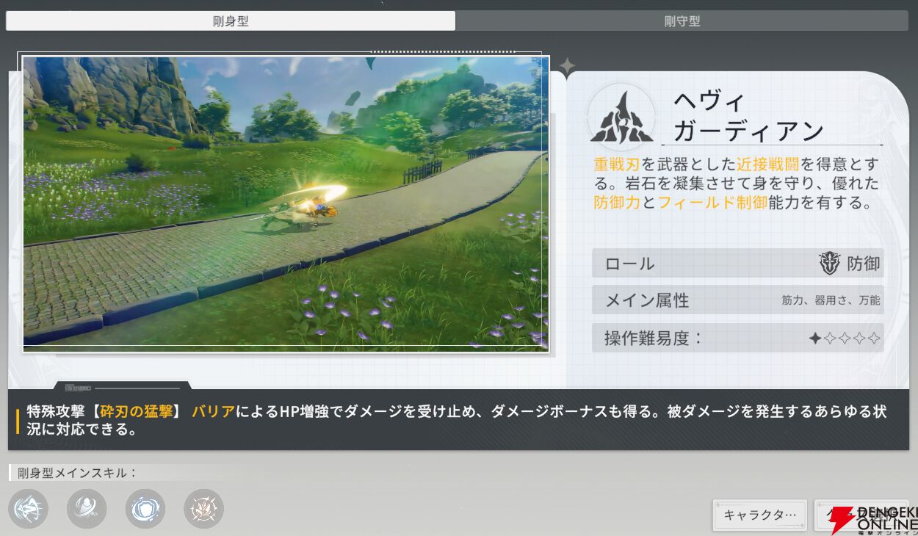
Task: Click the 防御 role shield icon
Action: 829,264
